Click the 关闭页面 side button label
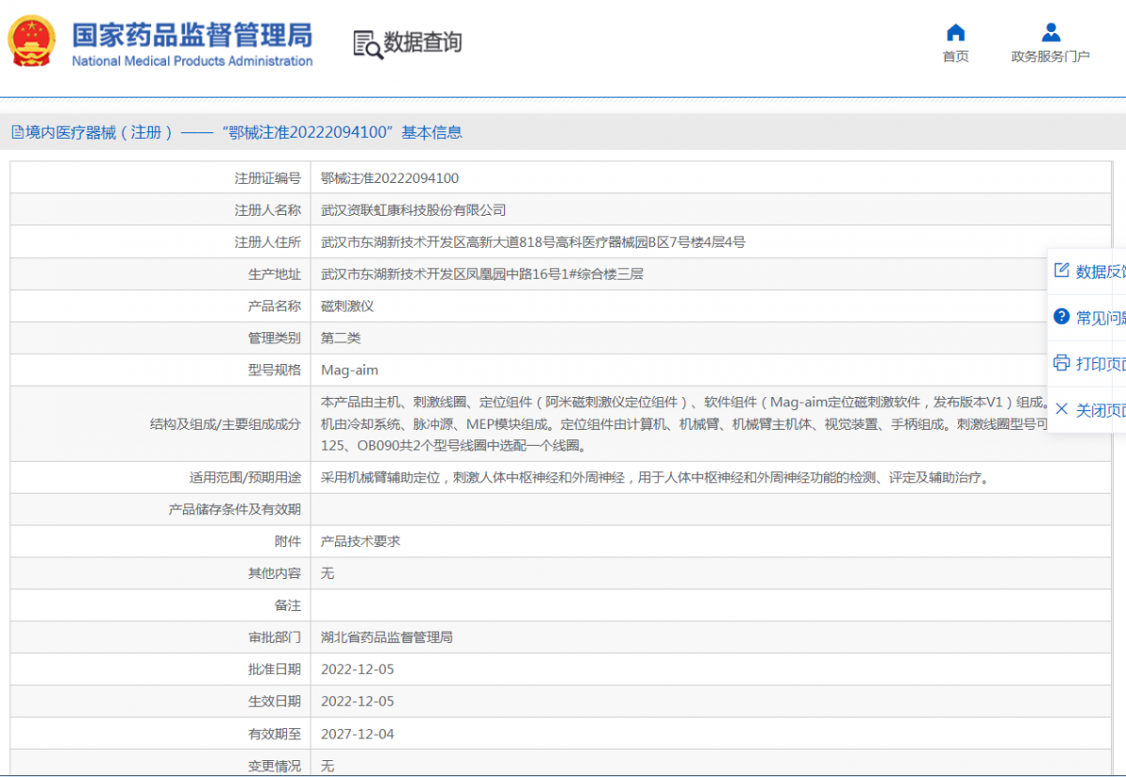 point(1101,410)
